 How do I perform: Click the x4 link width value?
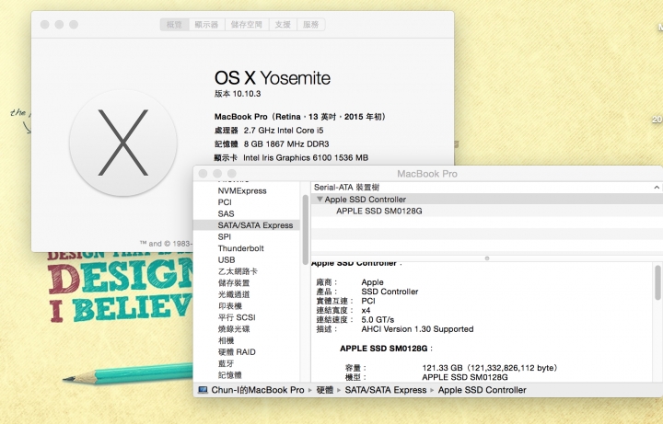tap(366, 310)
